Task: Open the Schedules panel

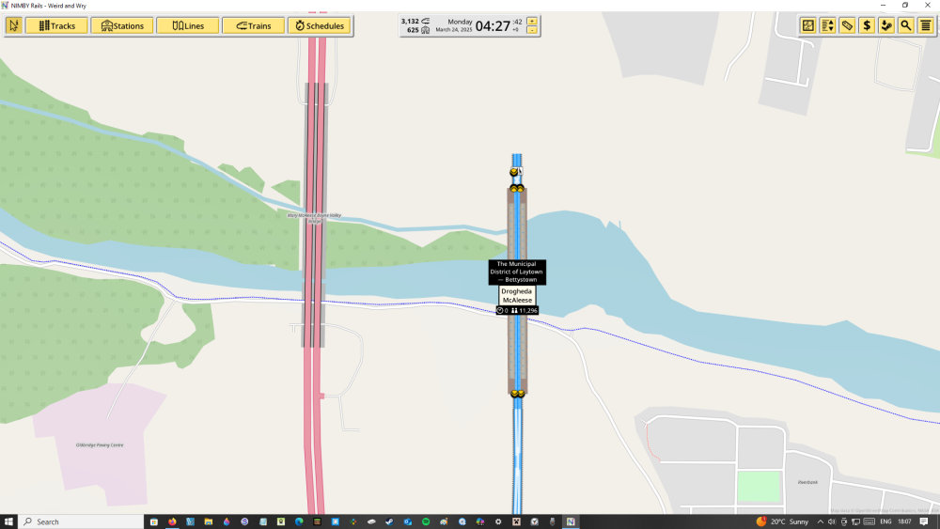Action: click(320, 25)
